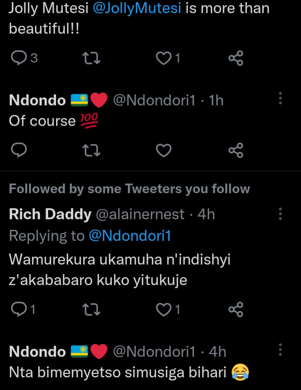Open more options for Ndondo's 4h tweet
Image resolution: width=301 pixels, height=390 pixels.
(280, 350)
